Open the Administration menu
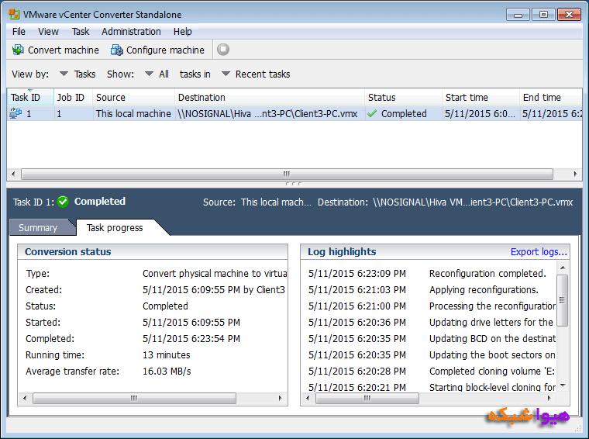This screenshot has width=589, height=439. [131, 32]
